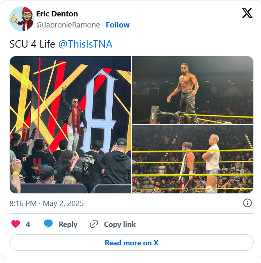
Task: Follow the JabronieRamone account
Action: (x=118, y=25)
